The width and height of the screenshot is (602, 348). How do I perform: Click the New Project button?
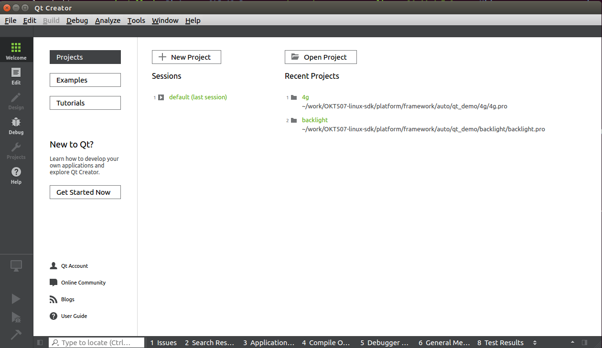pyautogui.click(x=186, y=57)
